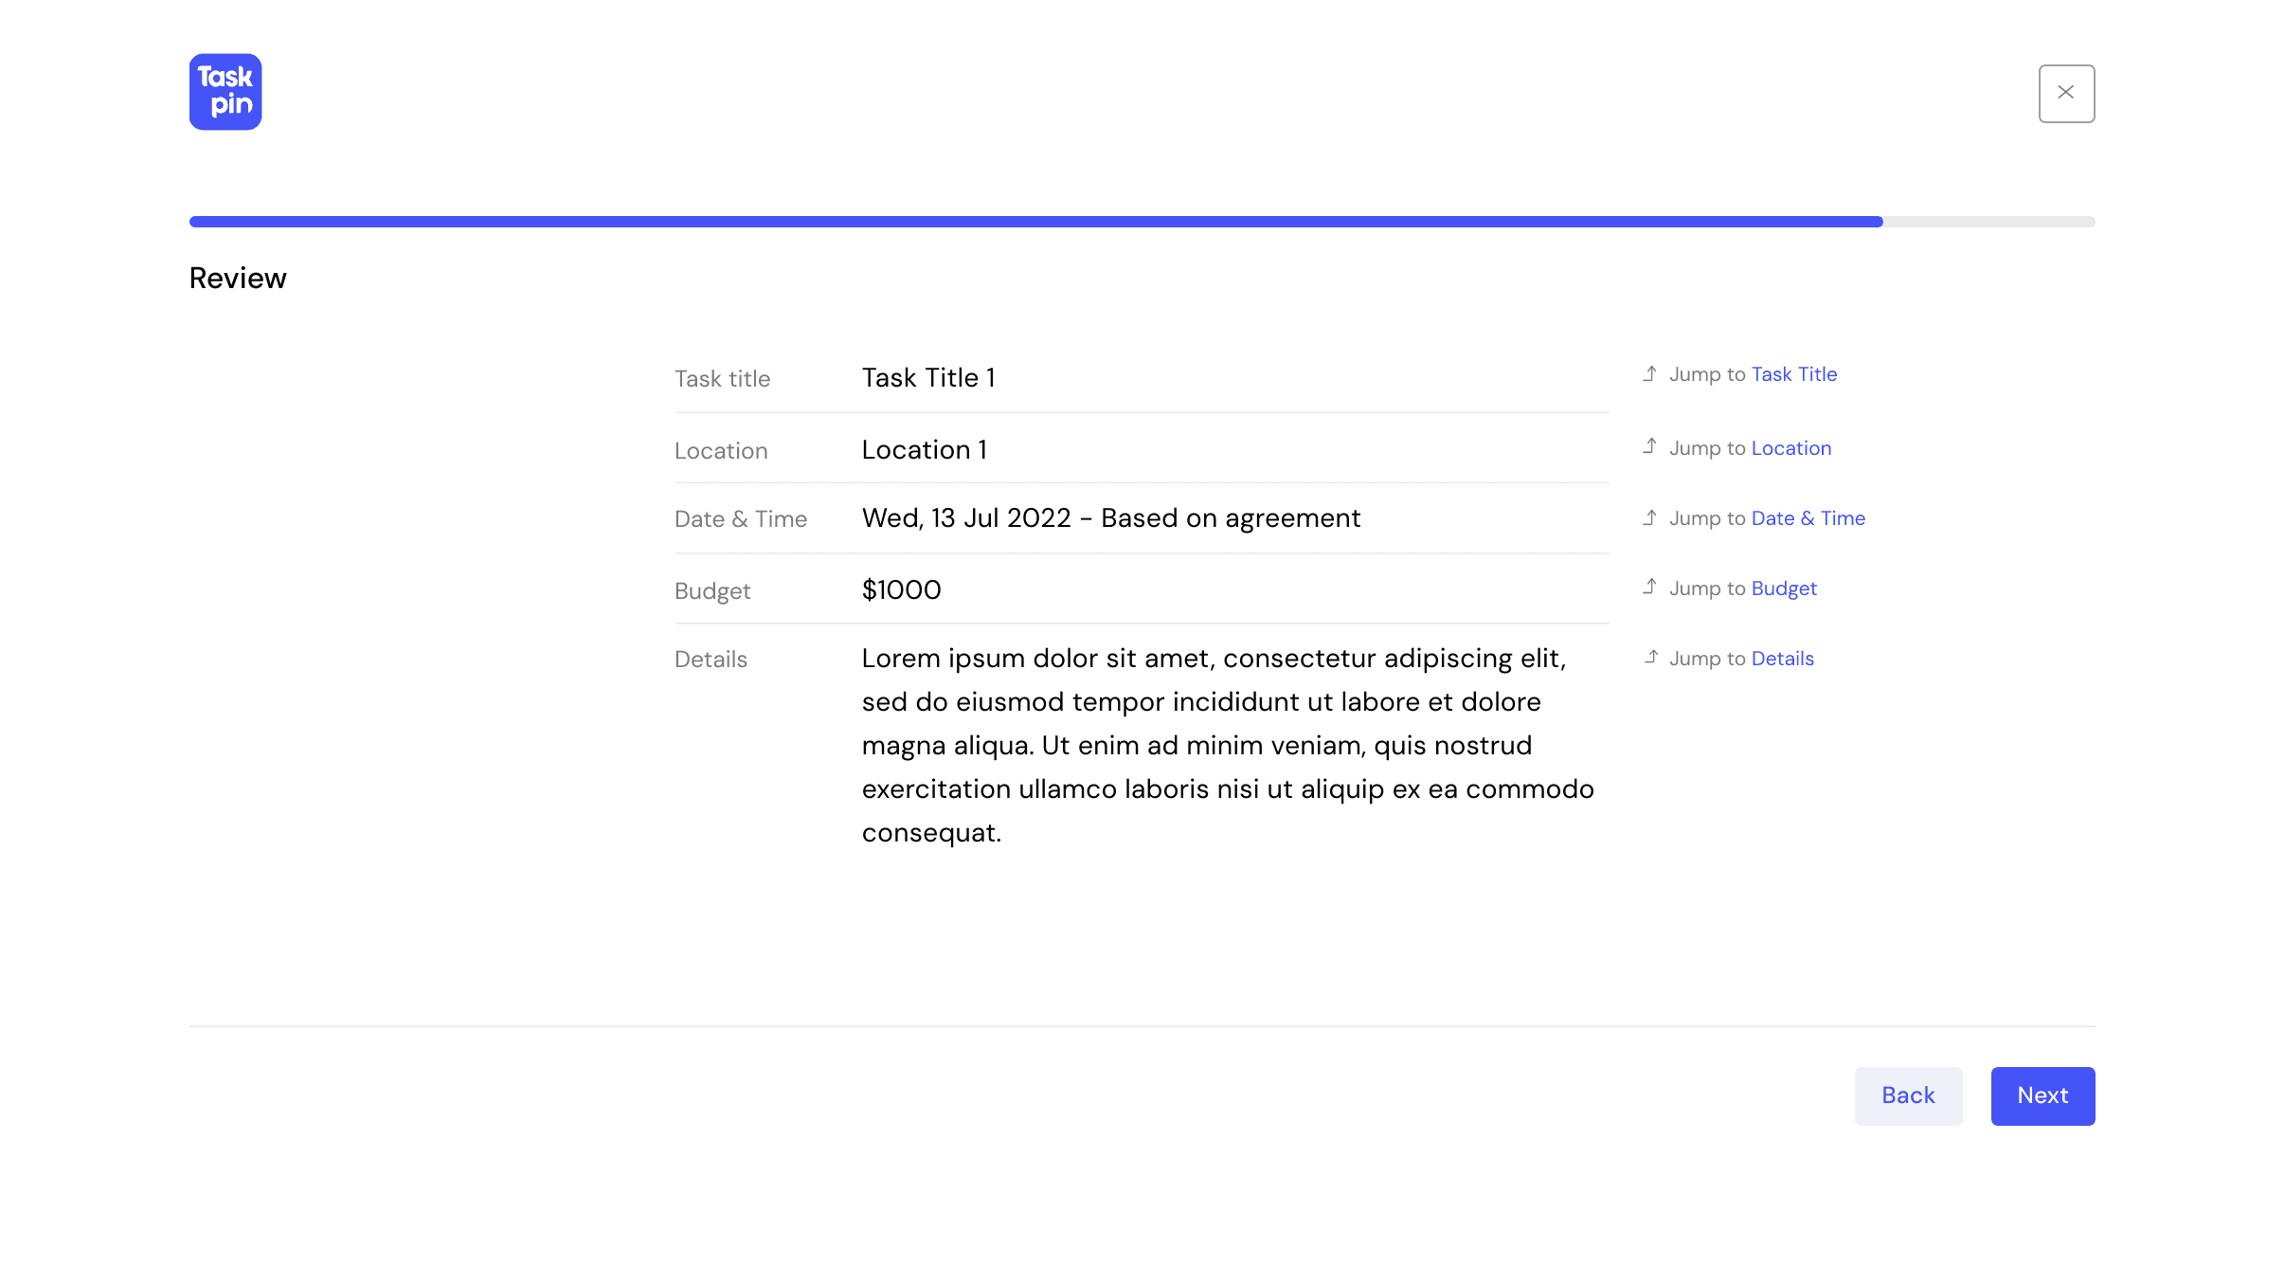The height and width of the screenshot is (1285, 2285).
Task: Close the review wizard with X
Action: coord(2066,93)
